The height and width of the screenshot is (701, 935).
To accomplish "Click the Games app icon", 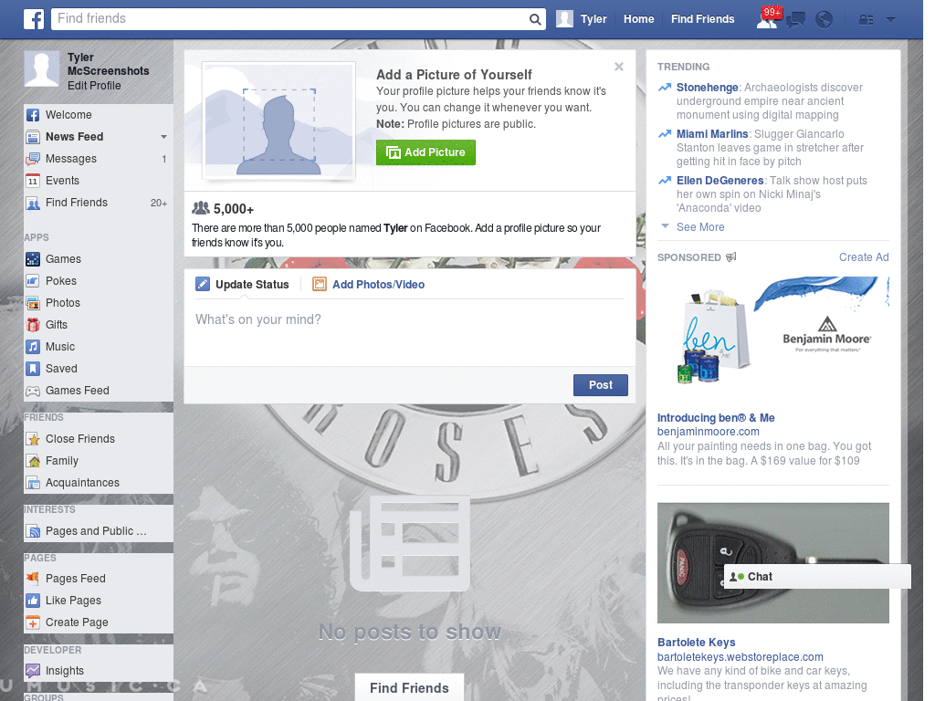I will pos(33,259).
